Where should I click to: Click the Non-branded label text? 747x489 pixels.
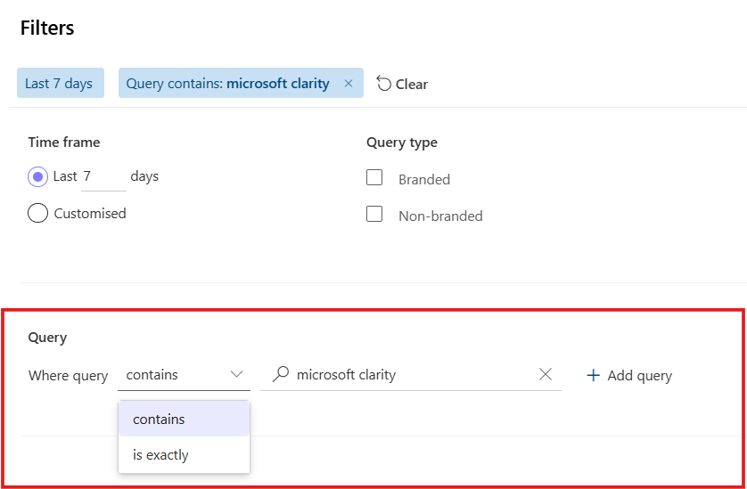pos(440,216)
